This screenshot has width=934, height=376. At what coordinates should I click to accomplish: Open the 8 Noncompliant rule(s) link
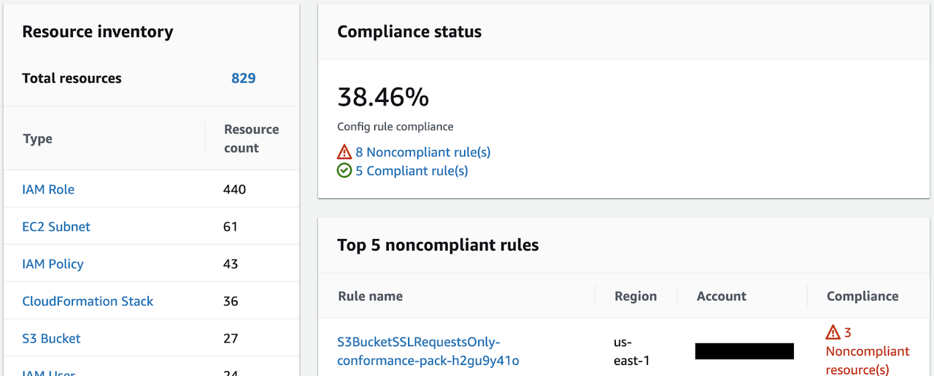(x=422, y=152)
